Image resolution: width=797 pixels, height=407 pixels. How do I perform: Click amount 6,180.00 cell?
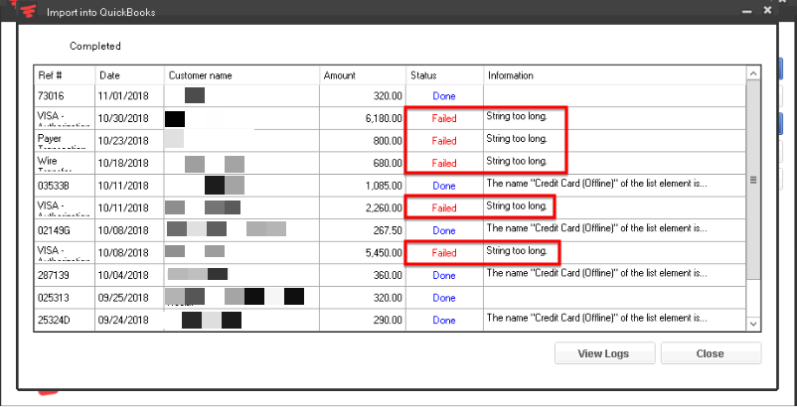click(x=363, y=118)
